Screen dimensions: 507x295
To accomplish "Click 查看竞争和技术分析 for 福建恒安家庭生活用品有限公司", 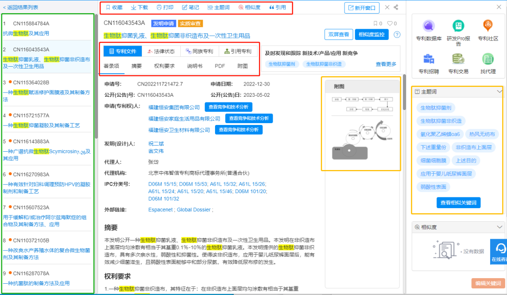I will click(x=249, y=118).
